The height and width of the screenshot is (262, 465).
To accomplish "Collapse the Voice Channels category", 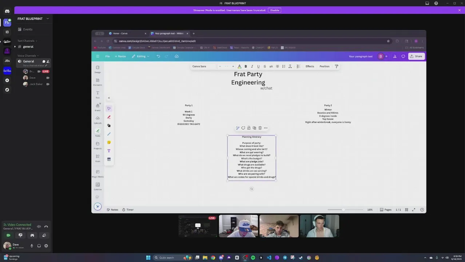I will [28, 56].
